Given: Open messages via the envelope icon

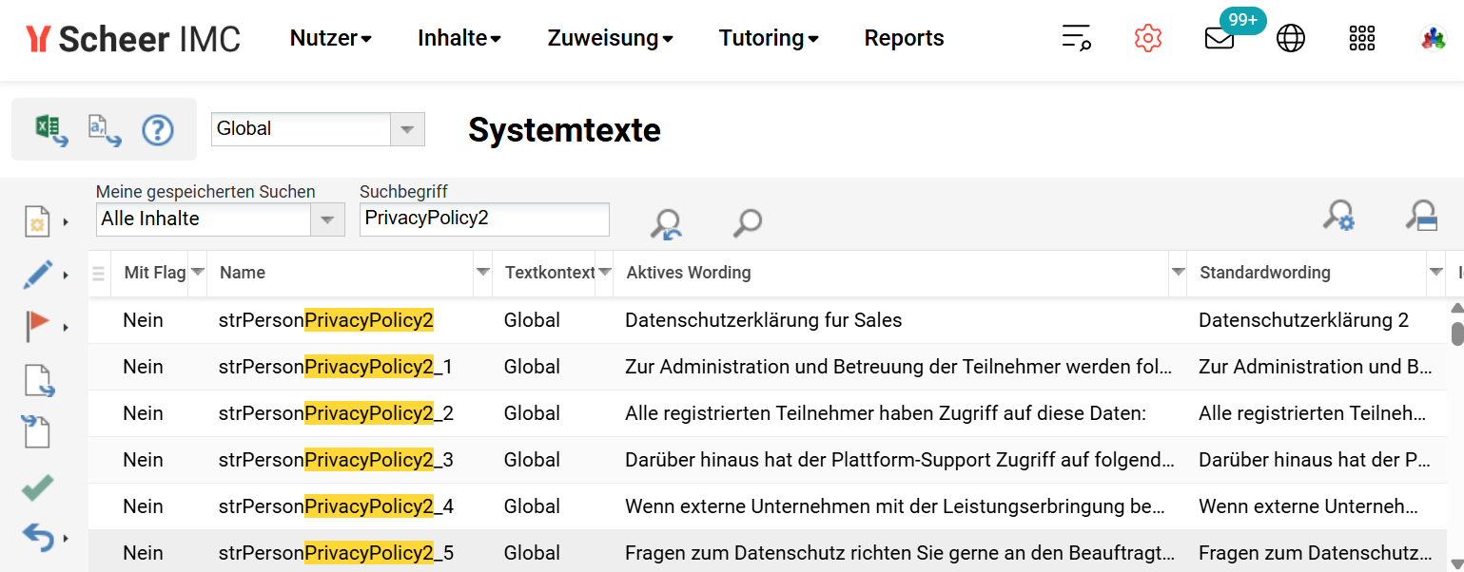Looking at the screenshot, I should click(1219, 40).
